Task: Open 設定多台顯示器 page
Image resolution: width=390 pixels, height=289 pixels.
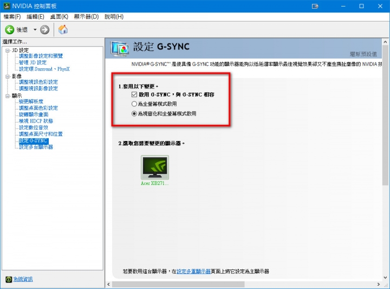Action: coord(36,147)
